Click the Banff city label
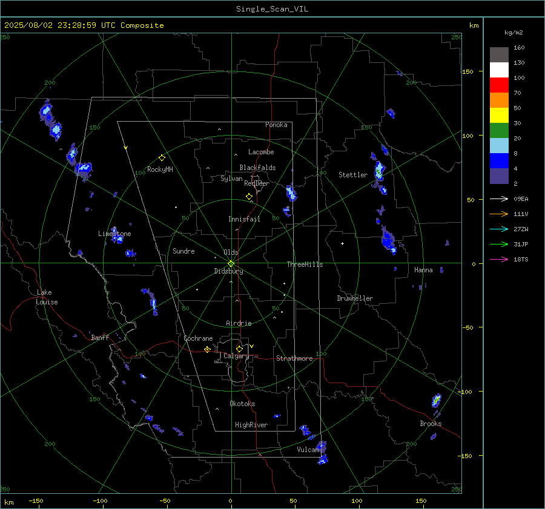 tap(100, 337)
